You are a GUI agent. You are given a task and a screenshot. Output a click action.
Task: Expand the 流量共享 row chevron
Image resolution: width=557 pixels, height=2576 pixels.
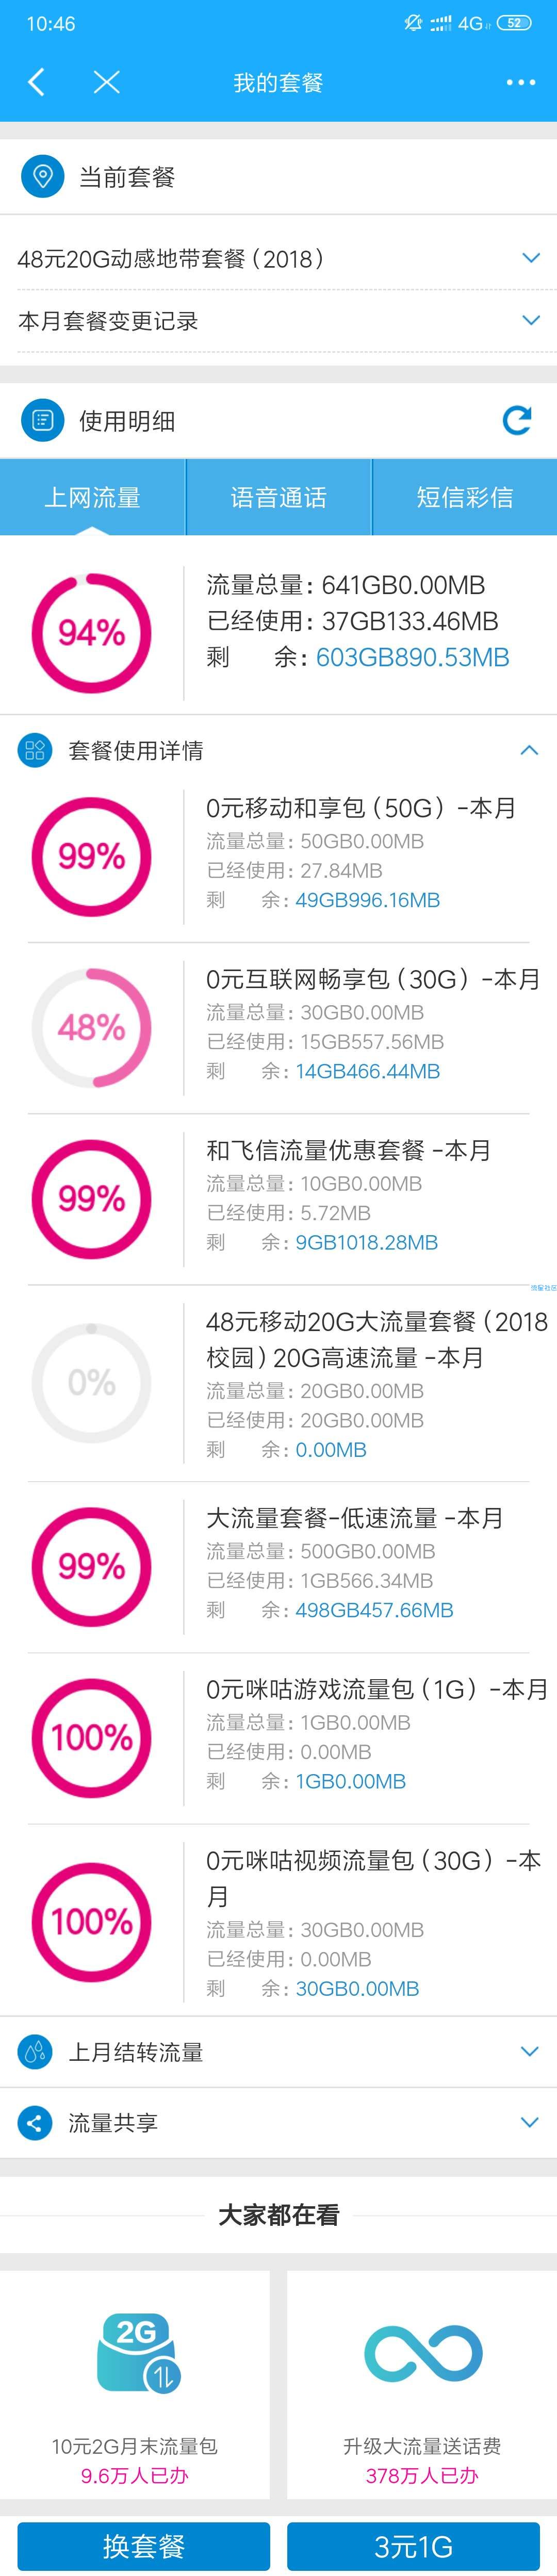point(530,2123)
